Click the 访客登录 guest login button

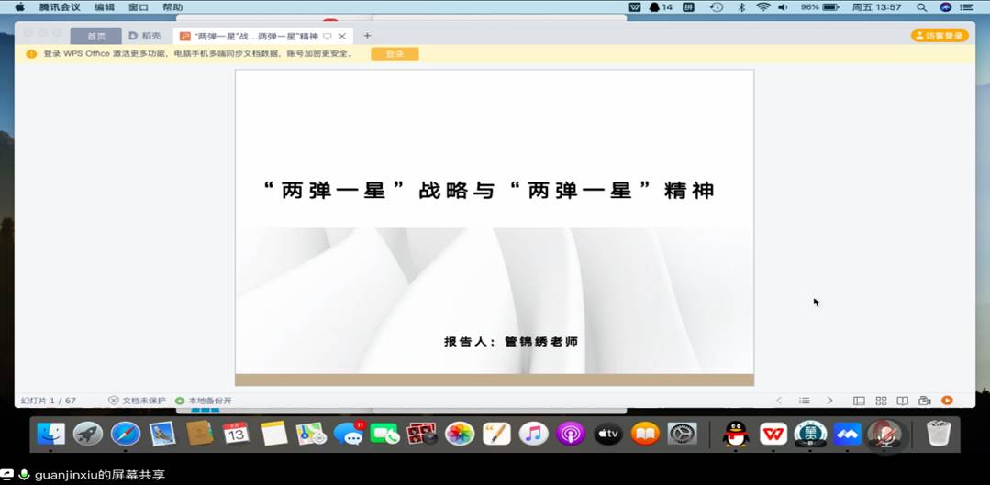click(x=940, y=36)
